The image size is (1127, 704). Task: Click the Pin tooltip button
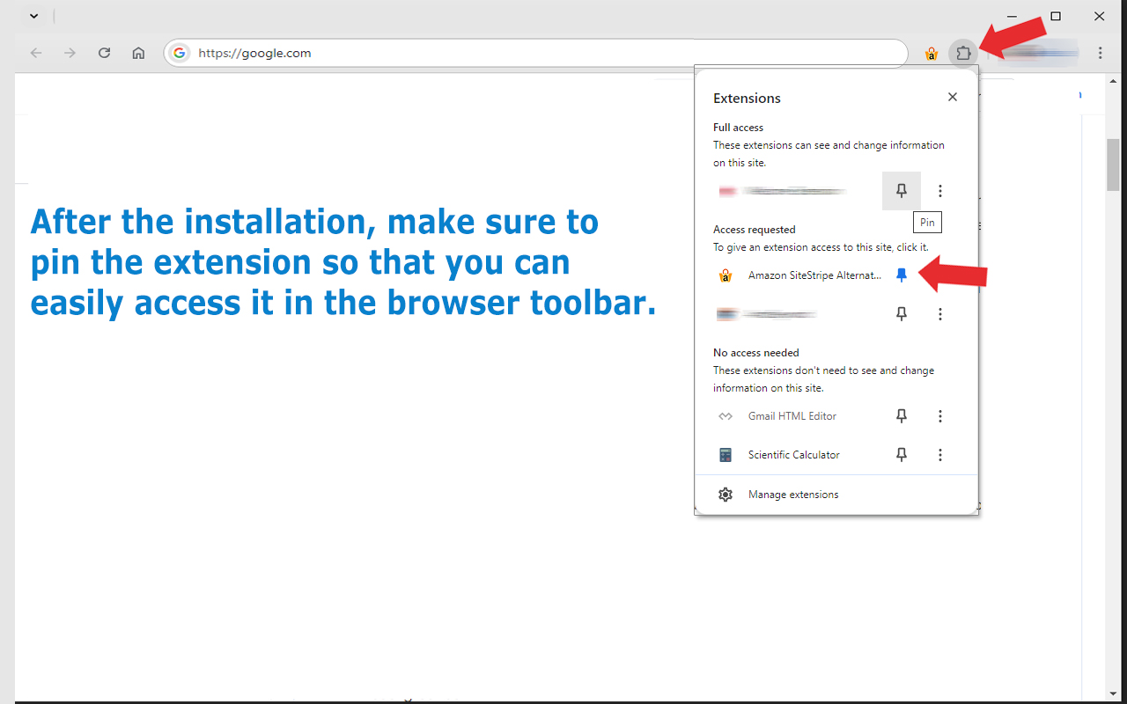(926, 222)
